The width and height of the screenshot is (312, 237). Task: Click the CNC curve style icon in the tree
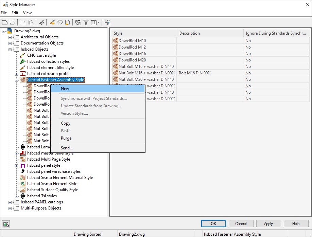point(23,55)
